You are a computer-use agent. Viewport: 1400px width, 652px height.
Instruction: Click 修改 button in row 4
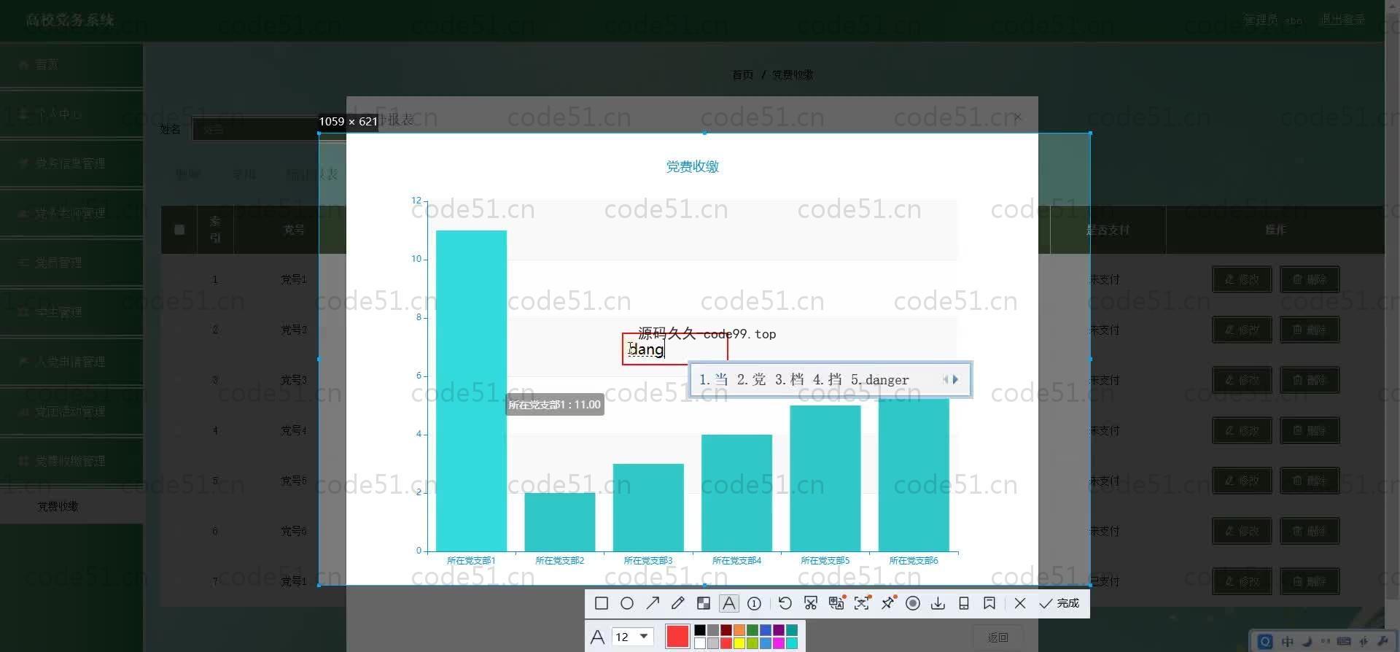click(1242, 430)
